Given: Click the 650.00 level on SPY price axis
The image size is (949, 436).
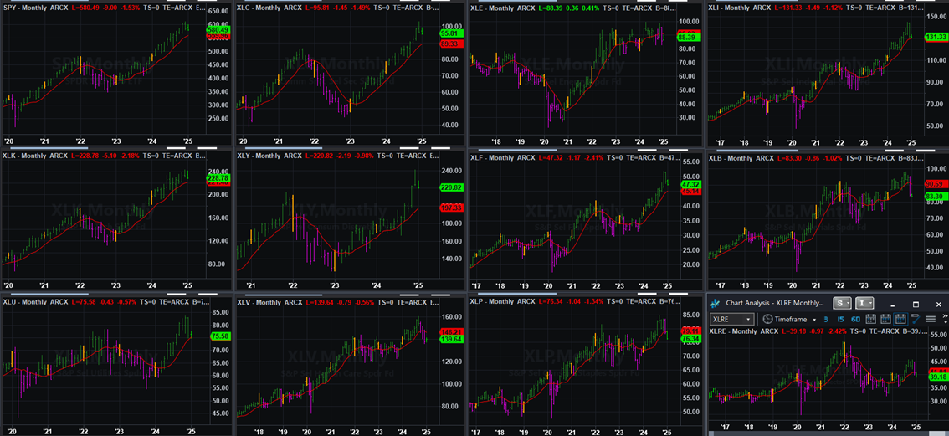Looking at the screenshot, I should pos(219,12).
